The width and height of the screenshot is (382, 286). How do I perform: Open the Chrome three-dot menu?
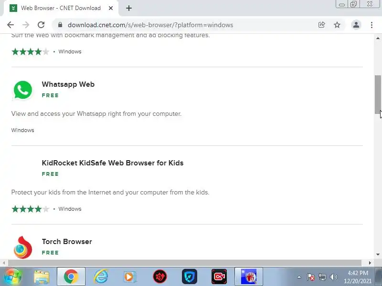[x=371, y=25]
